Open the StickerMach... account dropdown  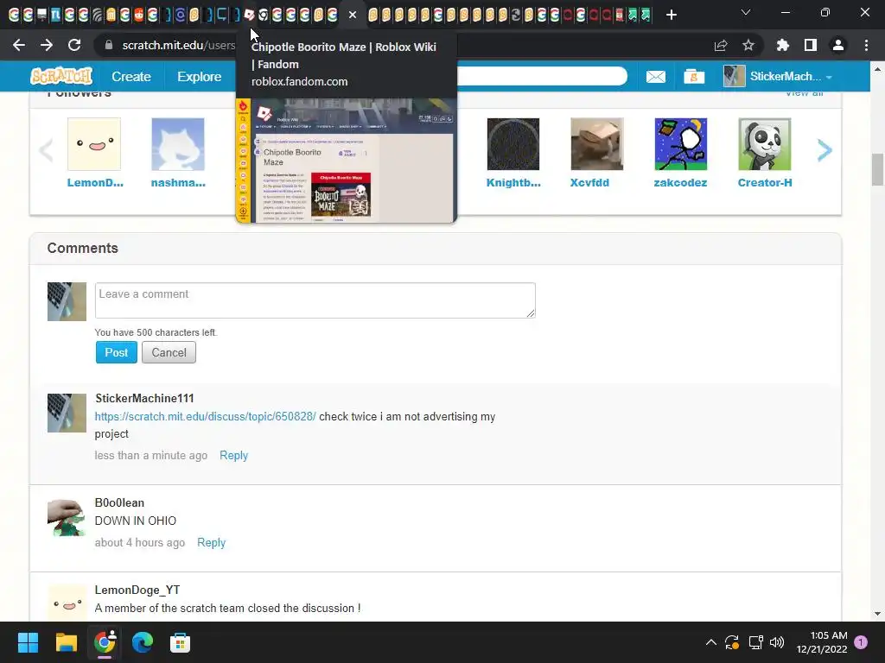point(778,76)
